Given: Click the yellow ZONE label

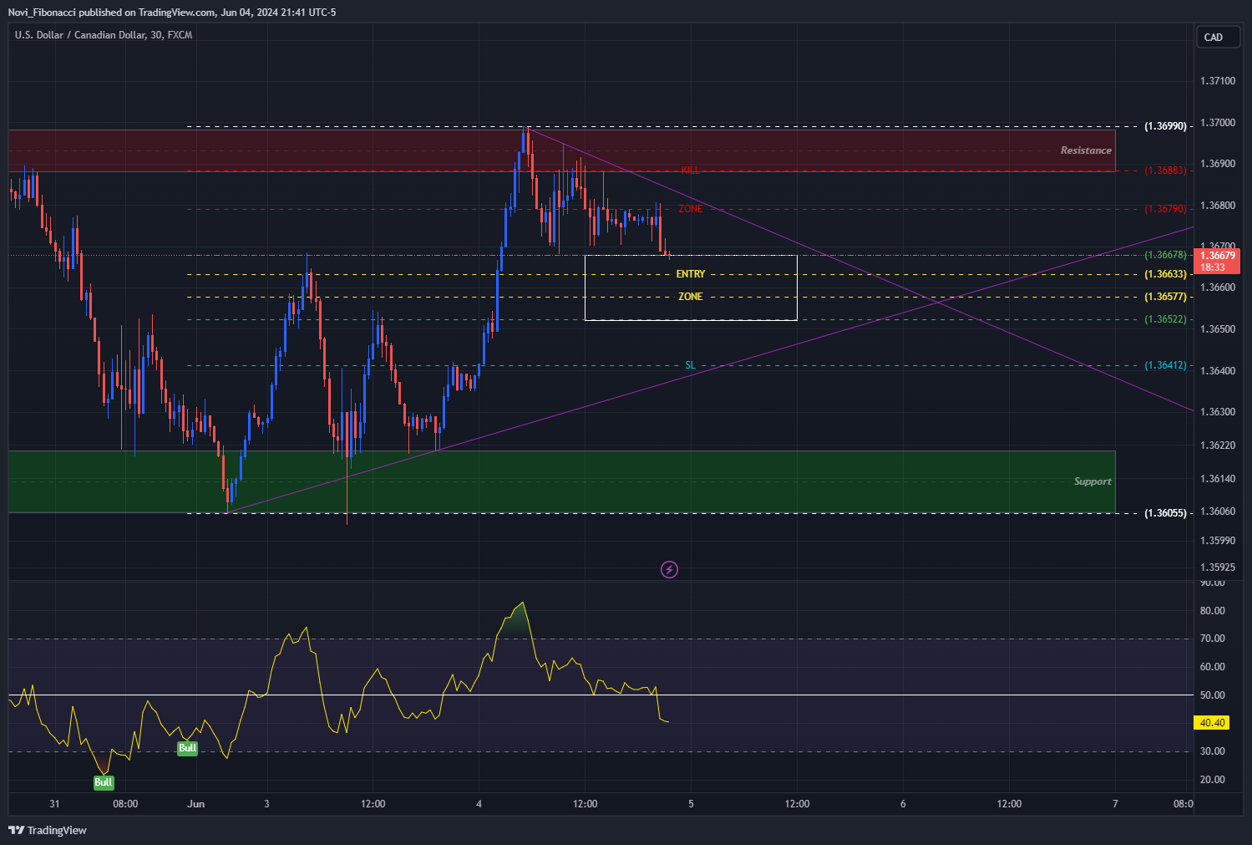Looking at the screenshot, I should [x=691, y=297].
